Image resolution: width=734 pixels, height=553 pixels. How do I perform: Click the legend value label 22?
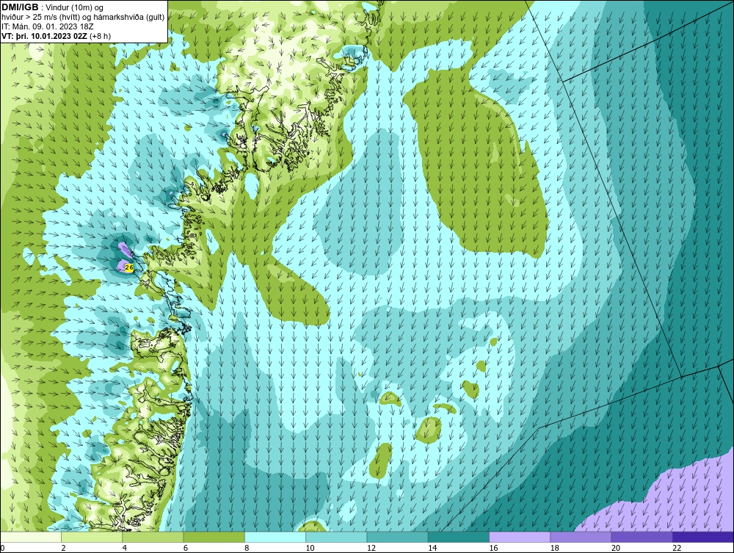[x=677, y=548]
